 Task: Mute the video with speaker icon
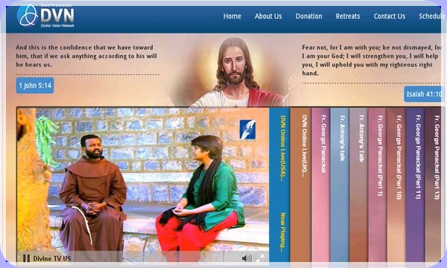click(247, 258)
